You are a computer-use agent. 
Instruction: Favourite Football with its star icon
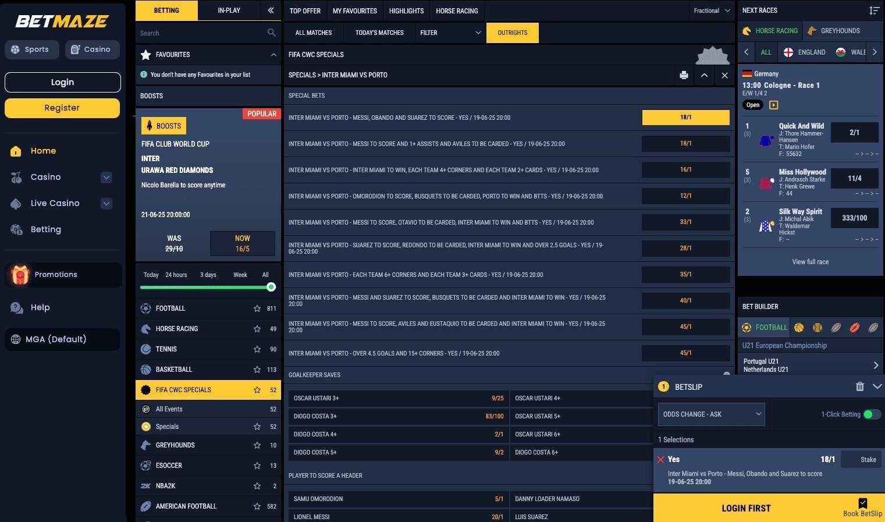(257, 308)
